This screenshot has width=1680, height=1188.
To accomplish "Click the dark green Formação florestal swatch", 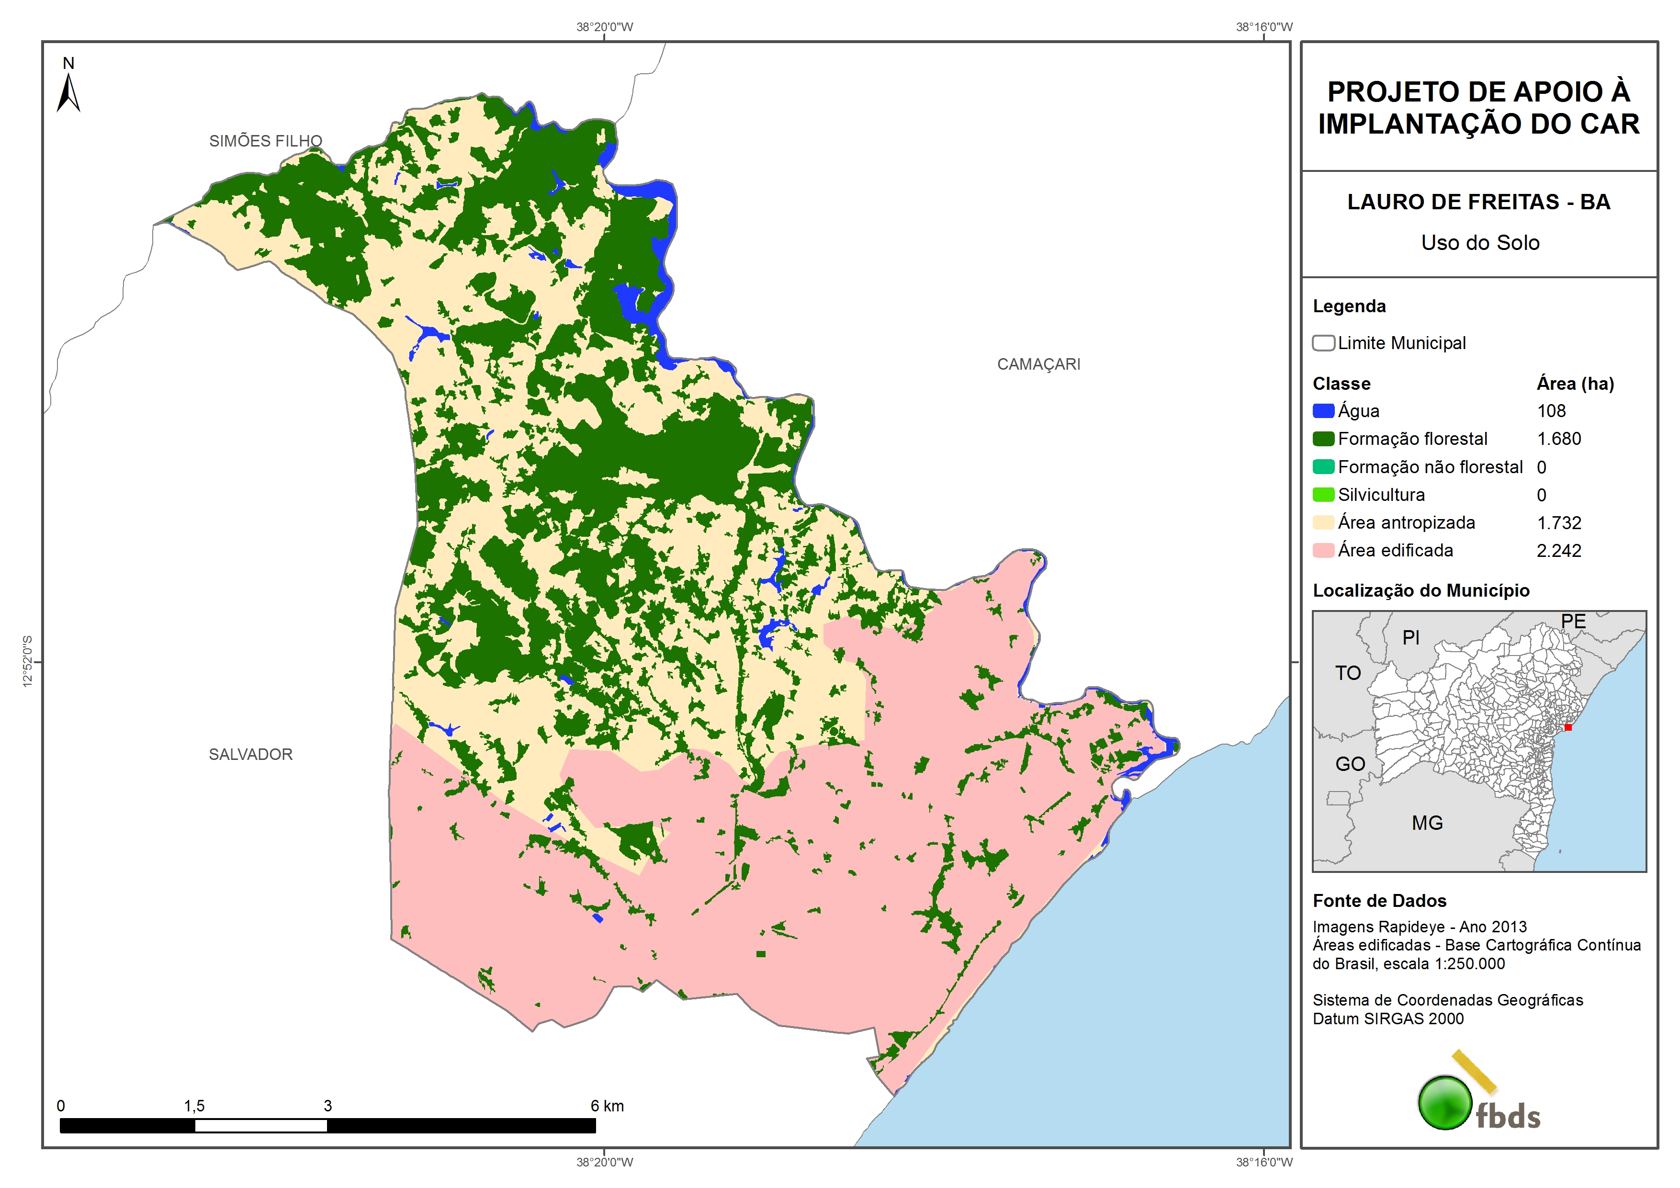I will [1323, 439].
